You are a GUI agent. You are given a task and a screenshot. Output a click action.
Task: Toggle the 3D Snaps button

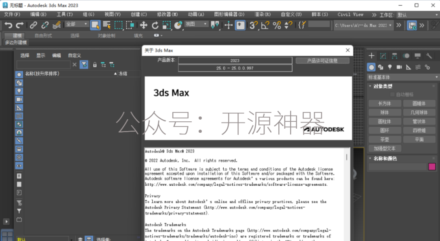click(x=254, y=25)
